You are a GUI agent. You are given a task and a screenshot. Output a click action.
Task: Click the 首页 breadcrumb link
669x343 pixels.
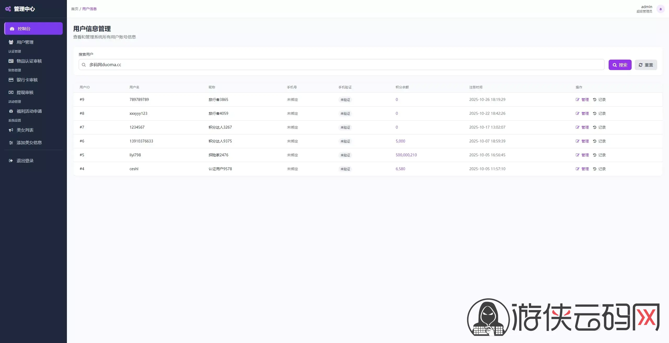tap(75, 9)
